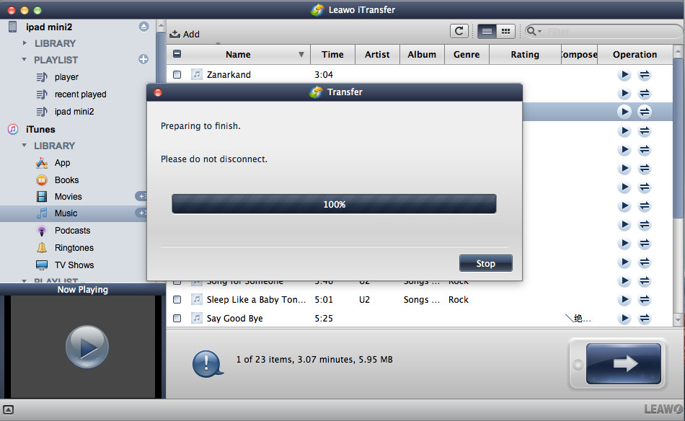685x421 pixels.
Task: Start playback in Now Playing panel
Action: 87,347
